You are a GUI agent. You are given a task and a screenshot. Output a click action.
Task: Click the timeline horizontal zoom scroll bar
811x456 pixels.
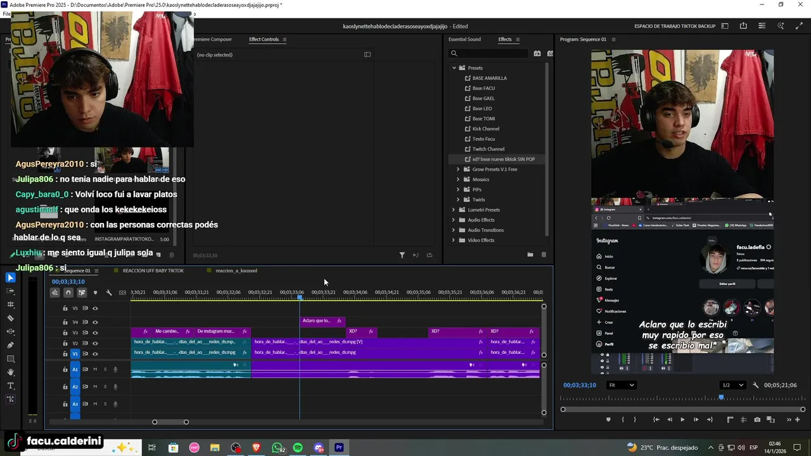click(x=170, y=422)
